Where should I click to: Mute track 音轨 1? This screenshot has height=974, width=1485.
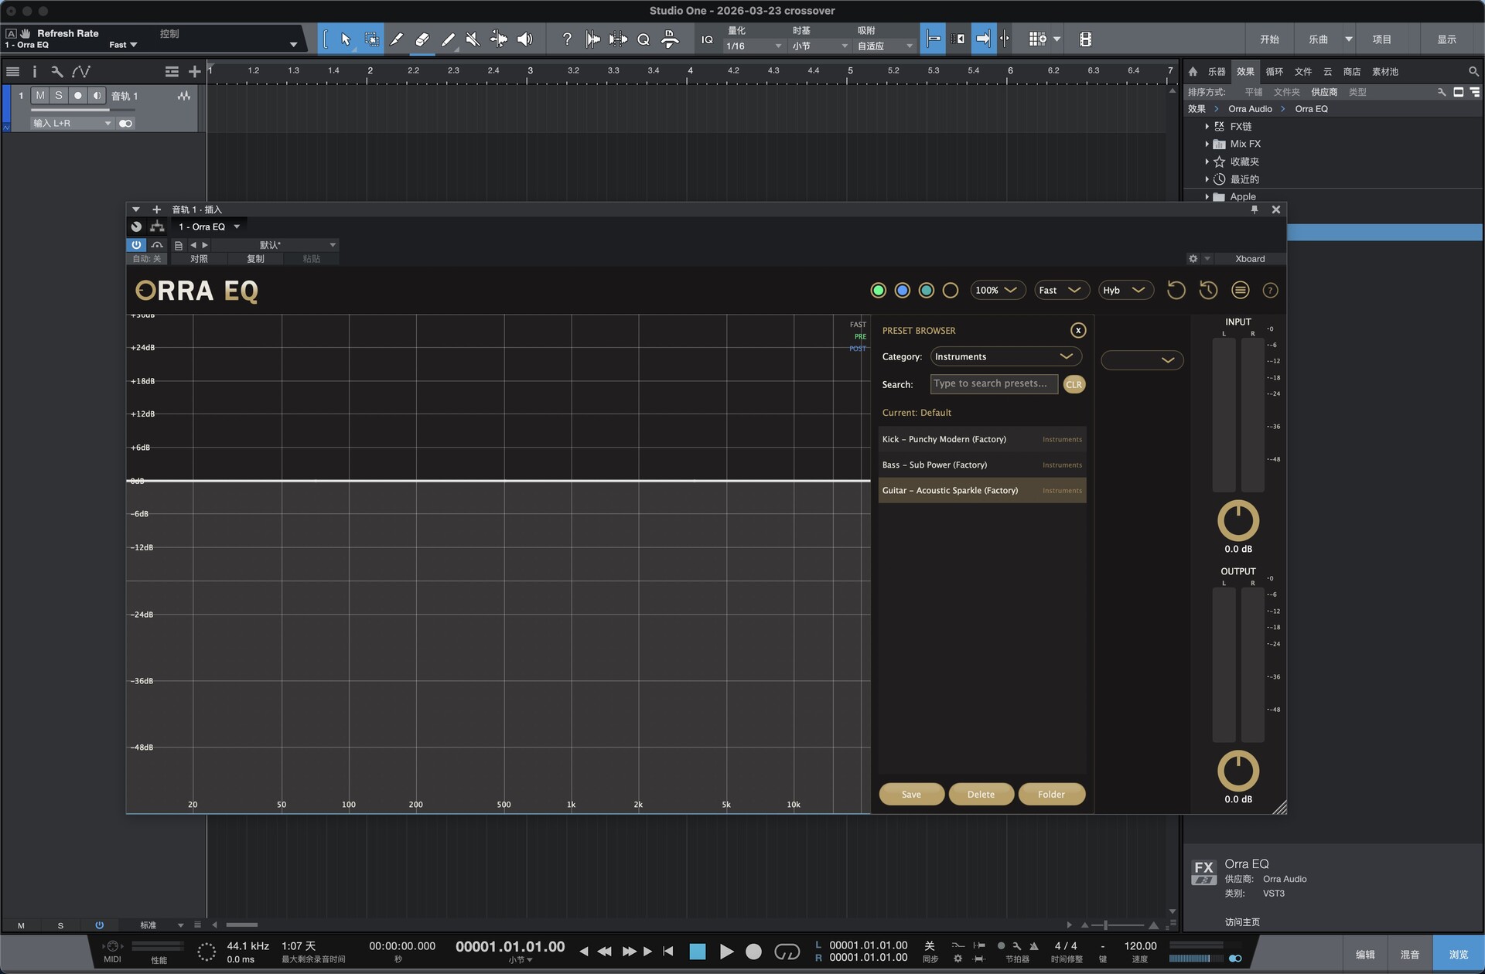(x=40, y=95)
